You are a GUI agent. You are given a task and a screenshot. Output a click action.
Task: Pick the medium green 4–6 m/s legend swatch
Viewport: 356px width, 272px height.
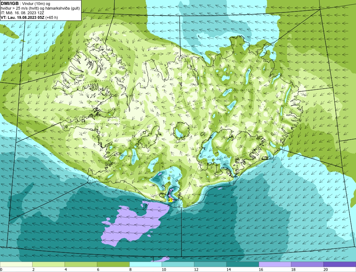click(81, 264)
